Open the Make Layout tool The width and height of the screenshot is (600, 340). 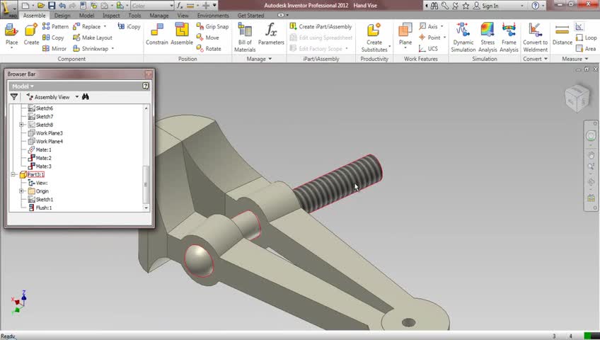(92, 38)
